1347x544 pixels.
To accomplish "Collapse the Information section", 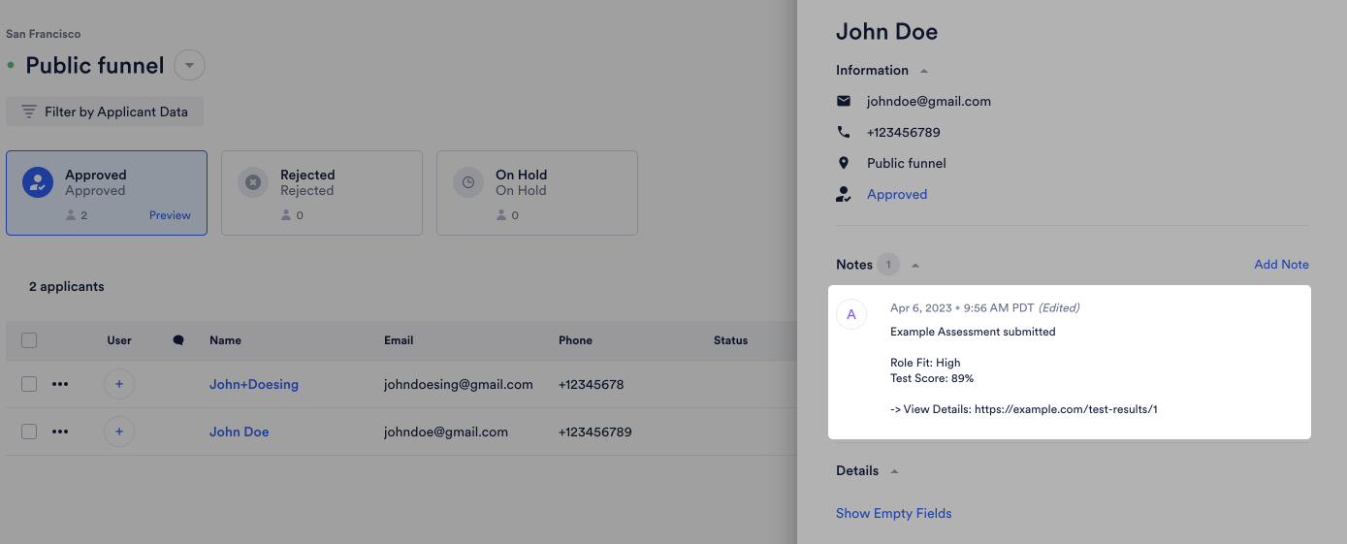I will [x=924, y=71].
